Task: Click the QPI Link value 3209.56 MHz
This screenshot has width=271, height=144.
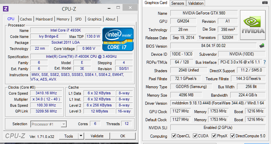Action: [46, 111]
